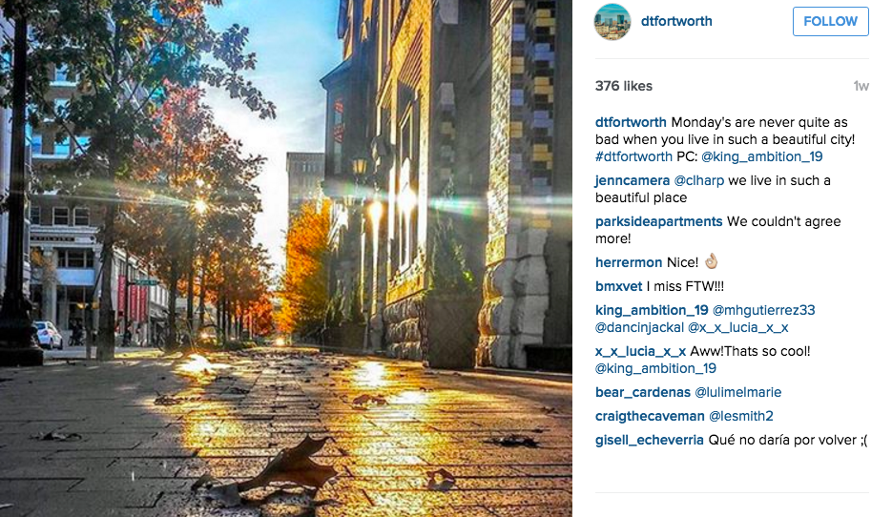Click the FOLLOW button

[x=830, y=22]
